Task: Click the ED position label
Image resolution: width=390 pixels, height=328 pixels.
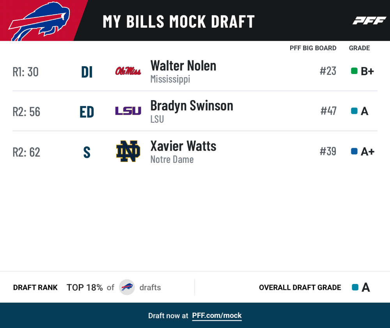Action: pos(87,112)
